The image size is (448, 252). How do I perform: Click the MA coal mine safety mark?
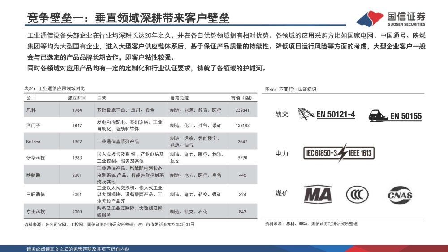tap(318, 195)
